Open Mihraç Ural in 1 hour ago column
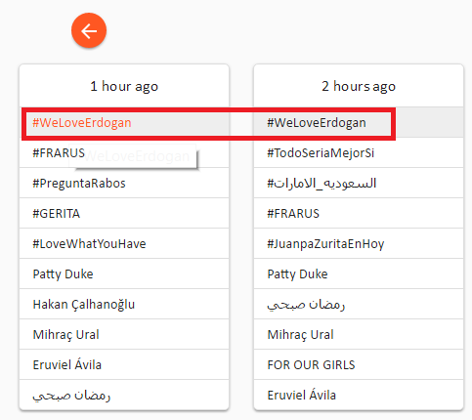 click(x=124, y=334)
